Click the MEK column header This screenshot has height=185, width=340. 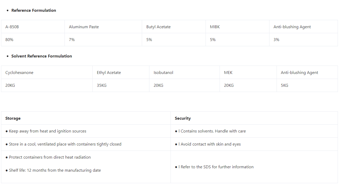(x=248, y=72)
